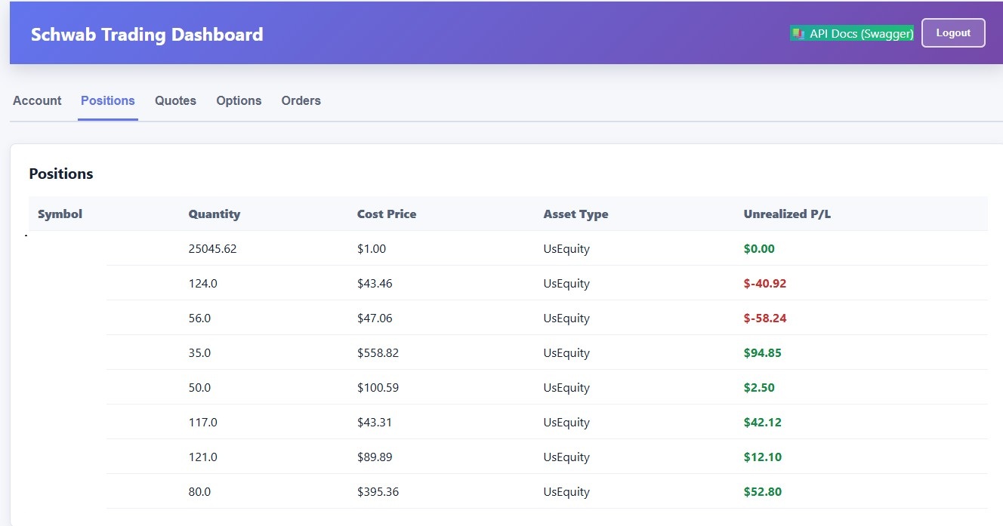Click the loss value $-58.24
The width and height of the screenshot is (1003, 526).
(765, 318)
